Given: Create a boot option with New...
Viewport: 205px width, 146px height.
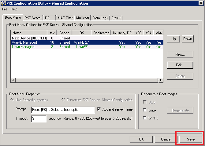Looking at the screenshot, I should coord(180,54).
